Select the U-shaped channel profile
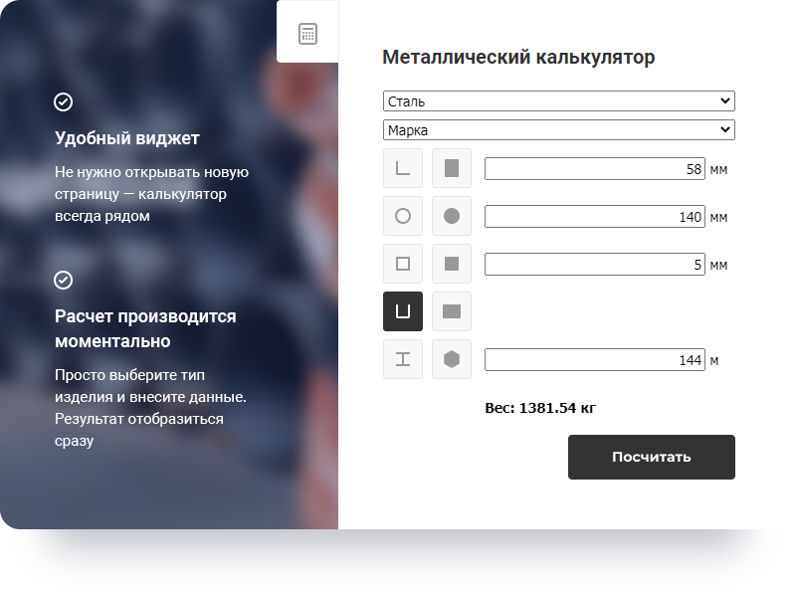 [x=403, y=311]
